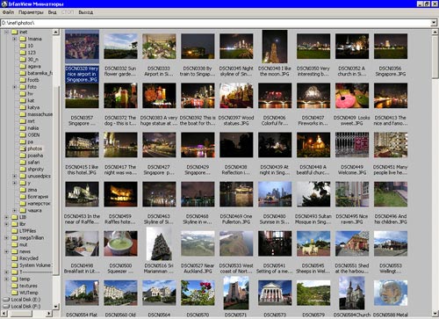Screen dimensions: 439x319
Task: Open the folder path dropdown arrow
Action: click(x=434, y=23)
